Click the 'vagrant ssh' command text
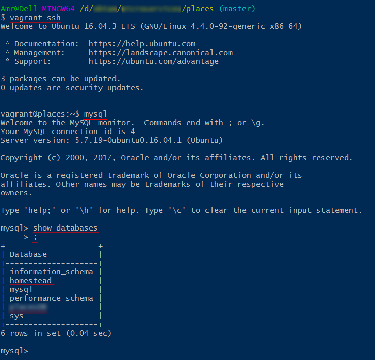This screenshot has width=375, height=360. (35, 18)
